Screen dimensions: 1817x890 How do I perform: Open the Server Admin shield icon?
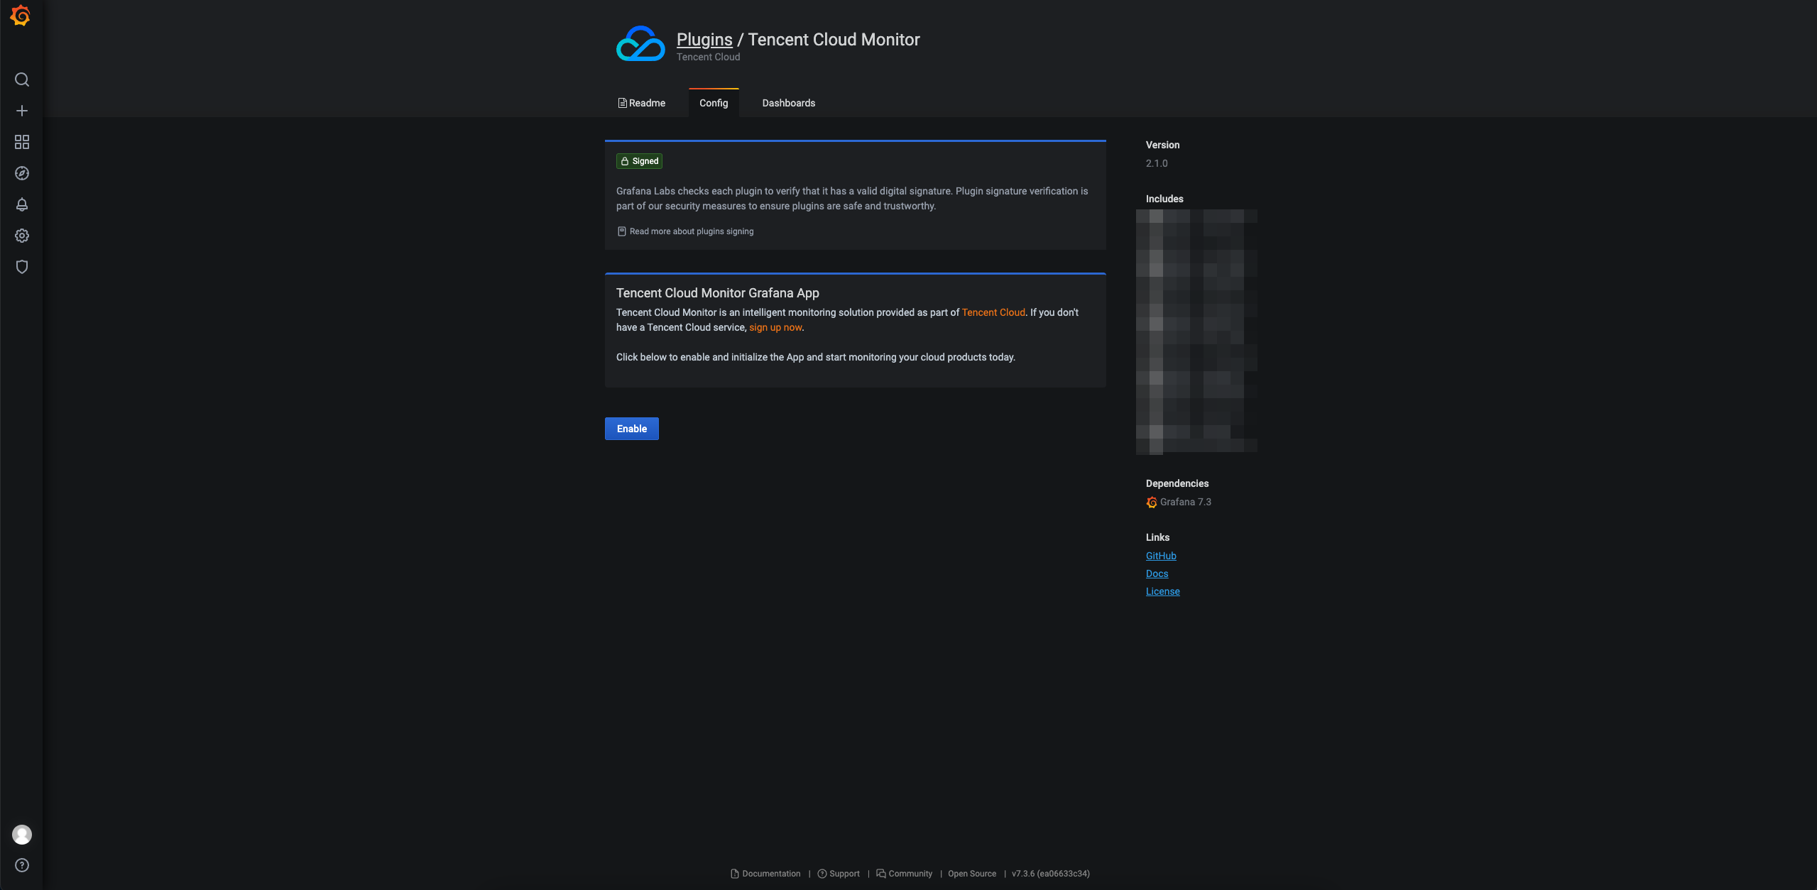[x=22, y=267]
